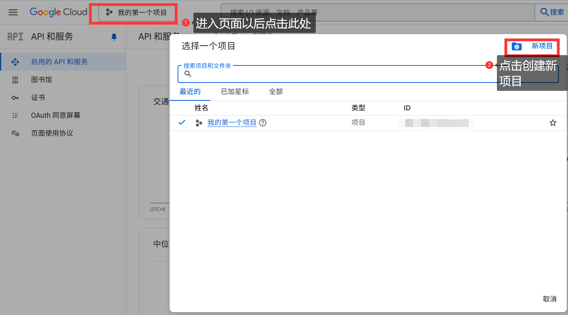Click the pin icon beside API 和服务
Image resolution: width=568 pixels, height=315 pixels.
(x=114, y=37)
